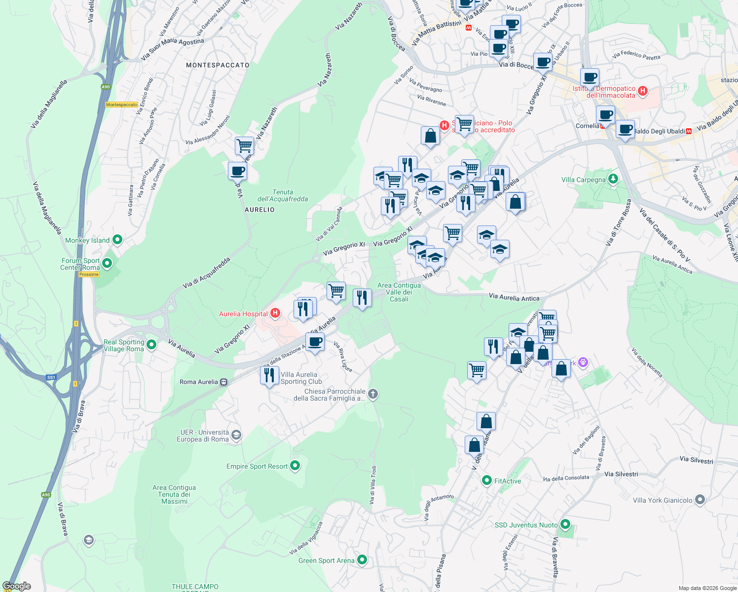738x592 pixels.
Task: Click the Aurelia Hospital marker
Action: click(275, 313)
